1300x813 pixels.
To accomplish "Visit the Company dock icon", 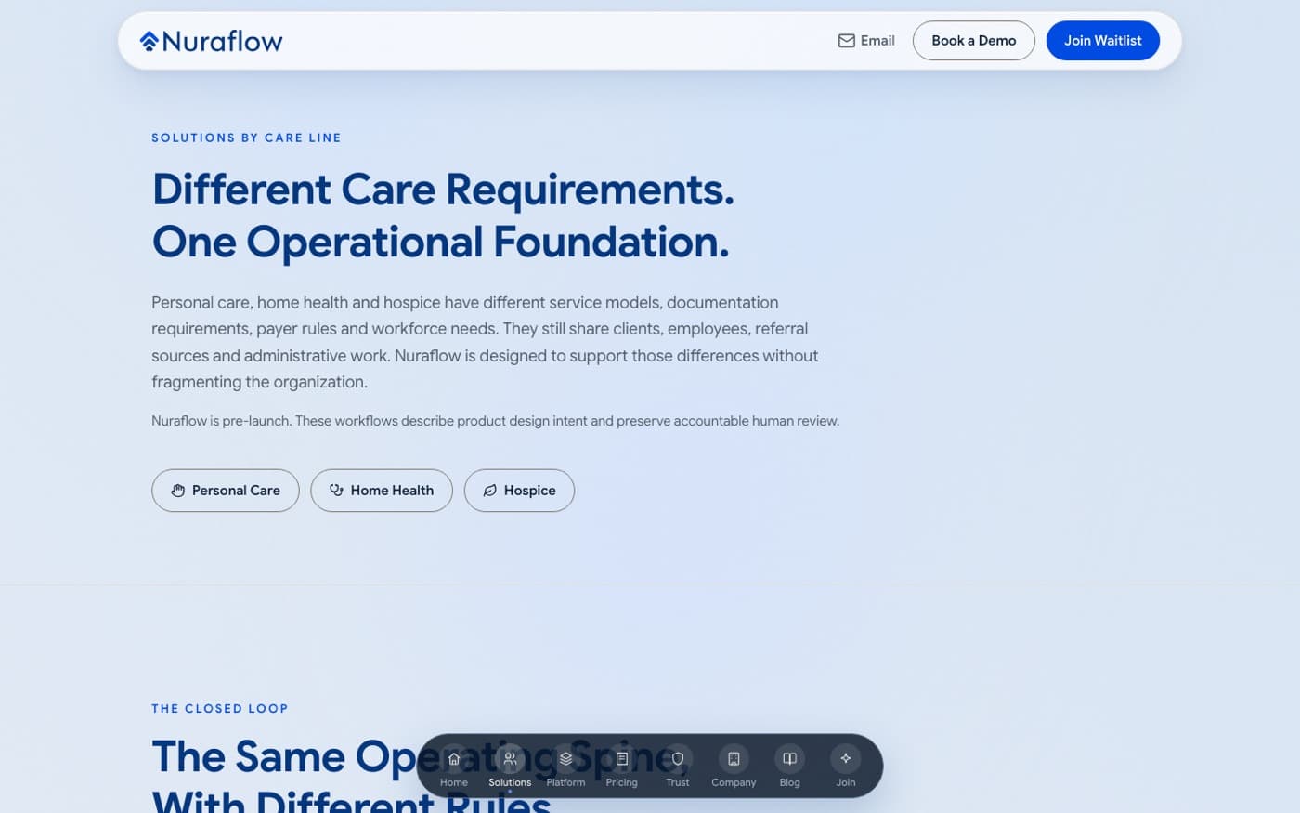I will point(734,759).
